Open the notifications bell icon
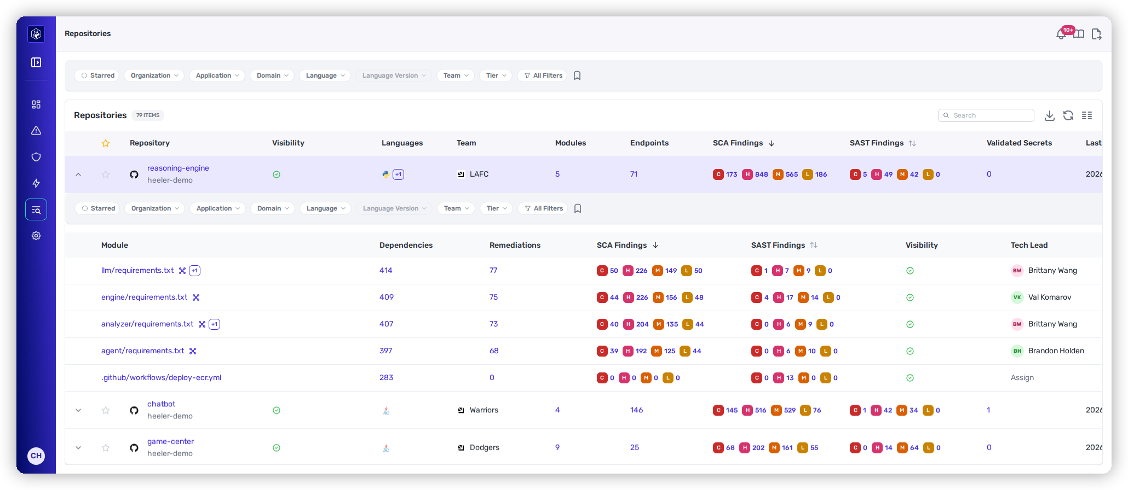 1061,34
